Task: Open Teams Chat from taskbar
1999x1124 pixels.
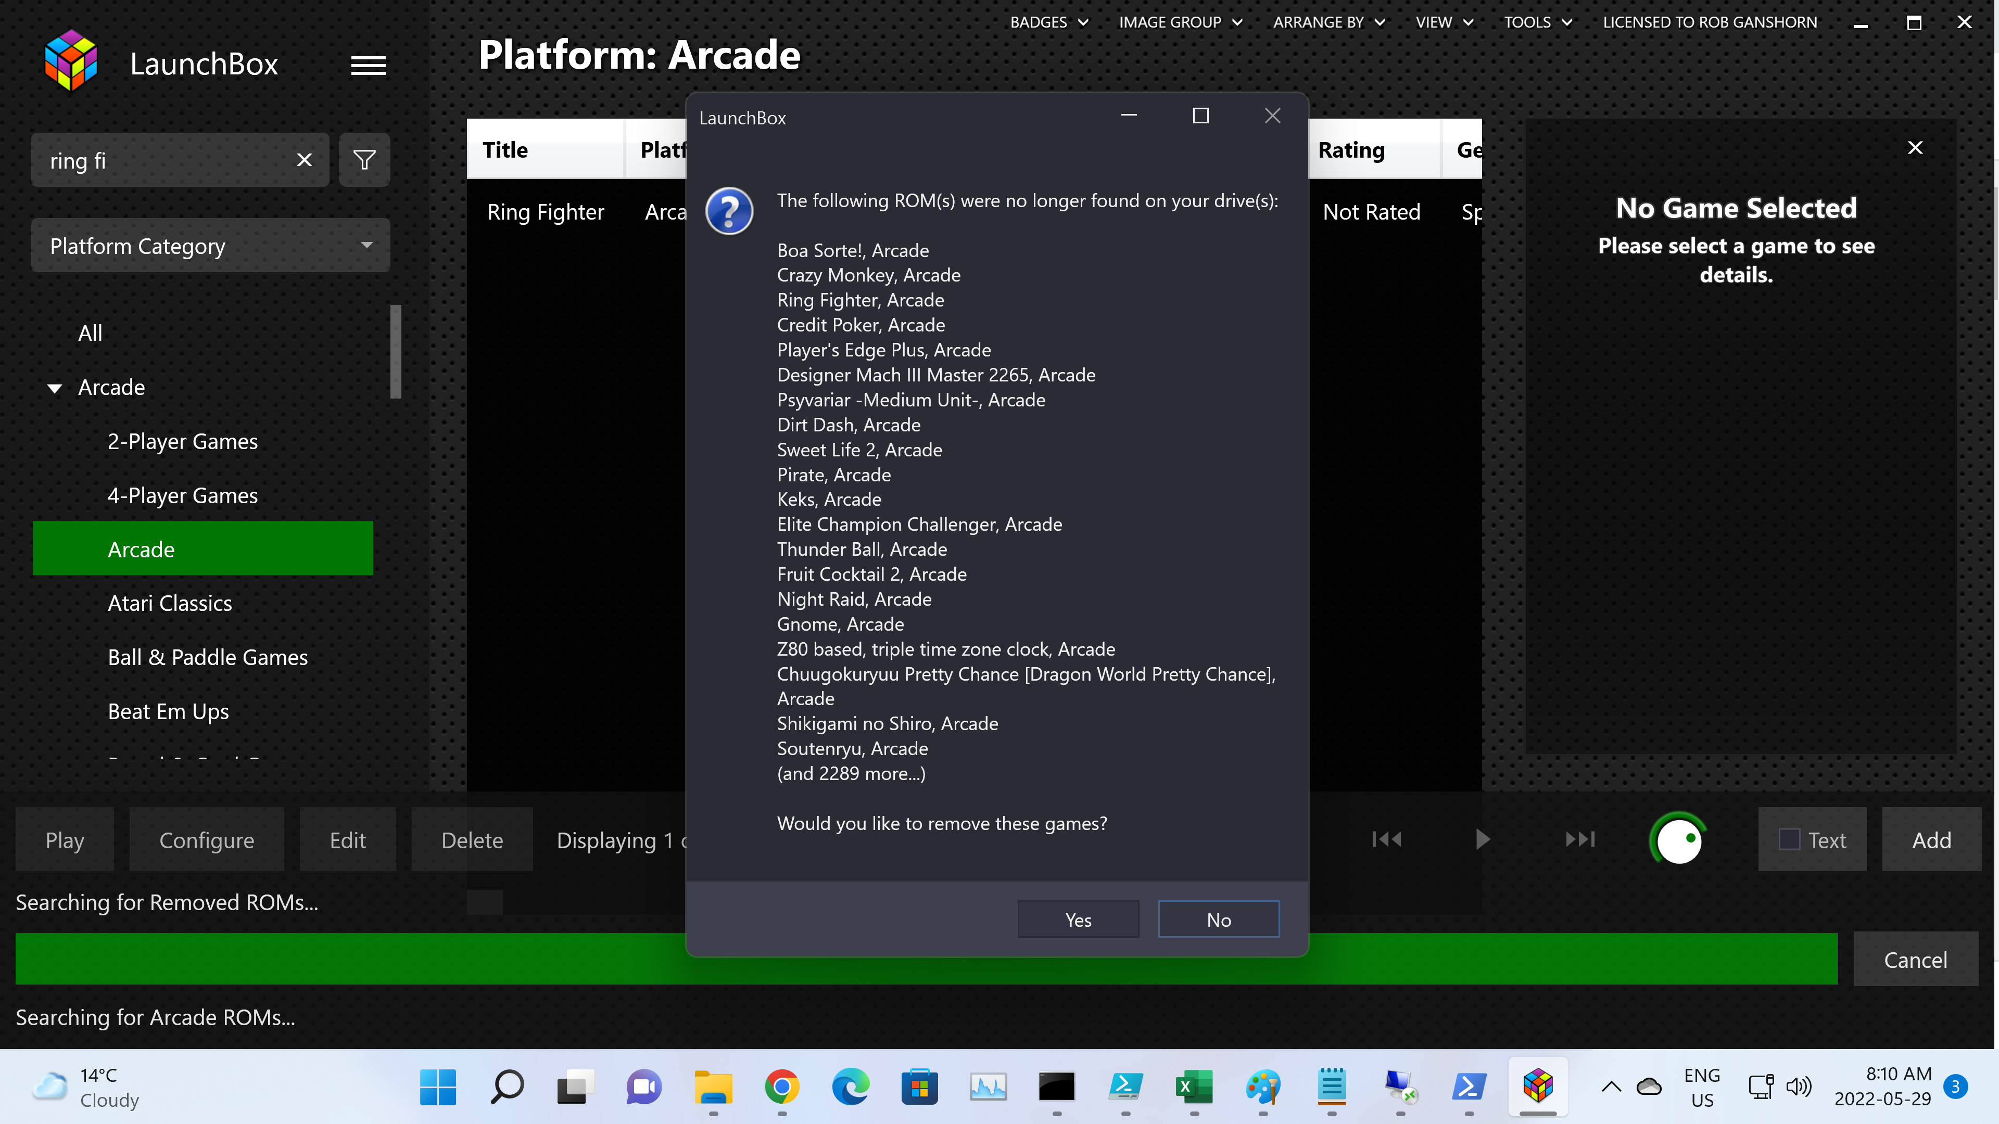Action: click(x=643, y=1087)
